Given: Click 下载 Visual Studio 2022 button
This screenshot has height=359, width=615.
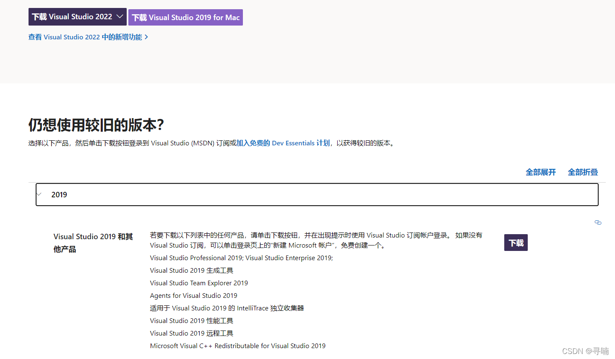Looking at the screenshot, I should [x=78, y=17].
